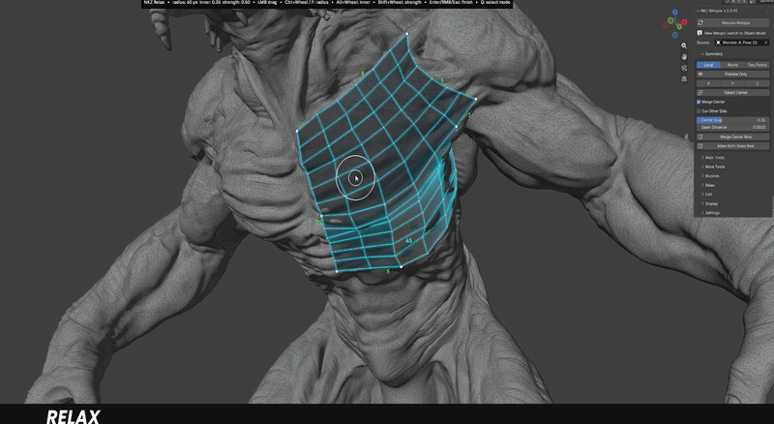
Task: Click the '45' vertex count label on mesh
Action: [408, 241]
